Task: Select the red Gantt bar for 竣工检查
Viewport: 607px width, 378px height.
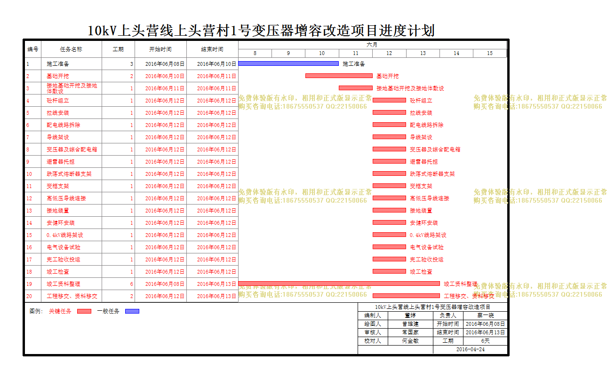Action: [389, 271]
